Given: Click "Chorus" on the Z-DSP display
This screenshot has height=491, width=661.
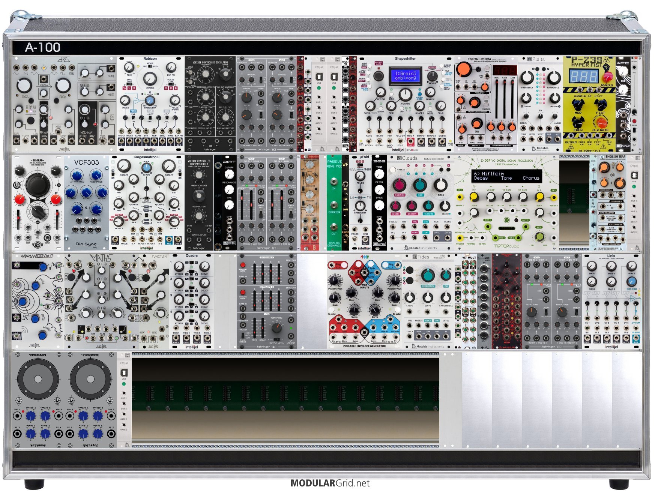Looking at the screenshot, I should pos(531,178).
